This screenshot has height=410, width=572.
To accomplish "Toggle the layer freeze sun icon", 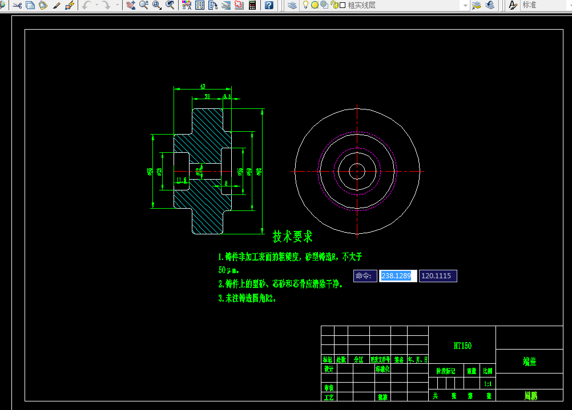I will point(315,5).
